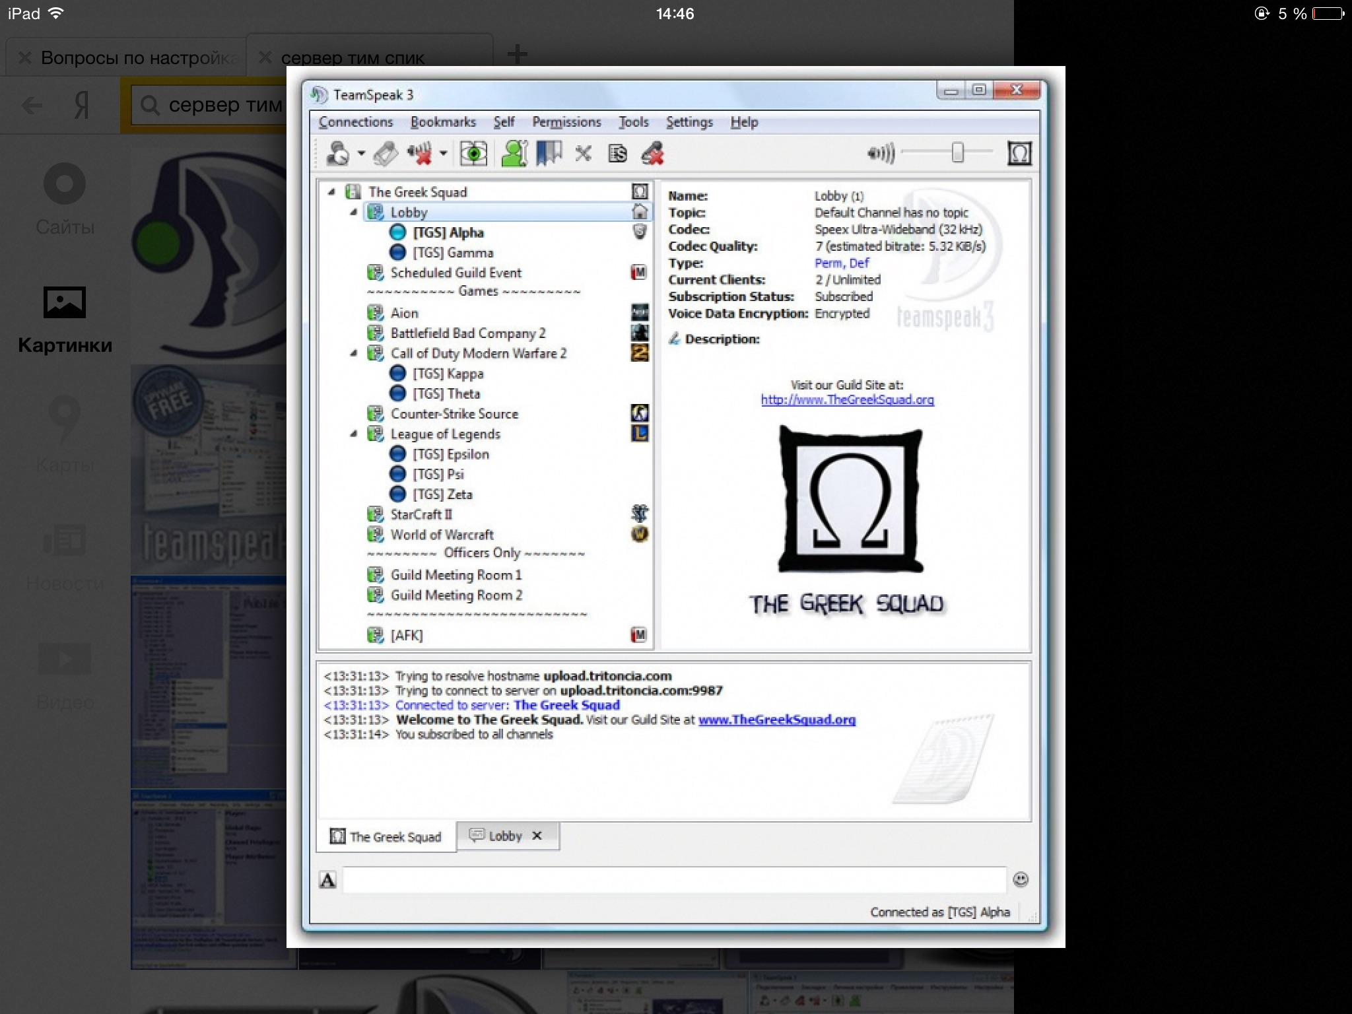
Task: Click the volume slider handle in the toolbar
Action: click(x=958, y=152)
